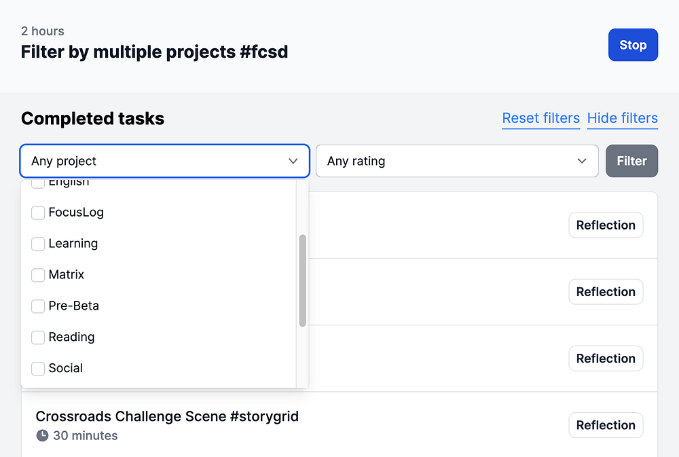Open Reflection for Crossroads Challenge Scene task

coord(606,425)
